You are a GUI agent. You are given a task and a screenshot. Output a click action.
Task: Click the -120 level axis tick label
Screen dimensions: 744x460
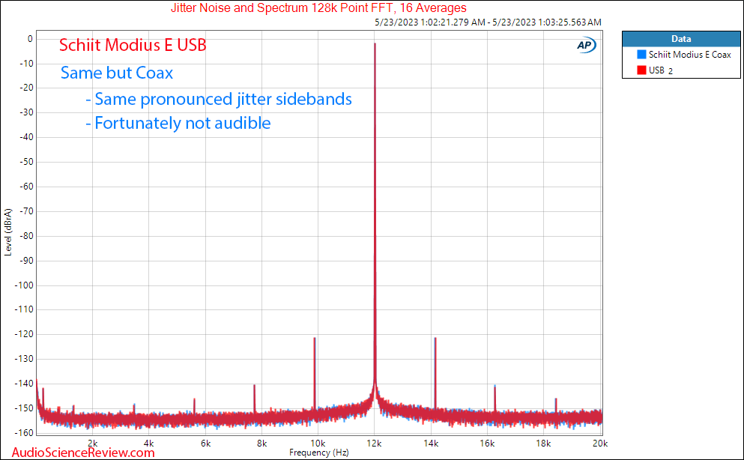[24, 334]
